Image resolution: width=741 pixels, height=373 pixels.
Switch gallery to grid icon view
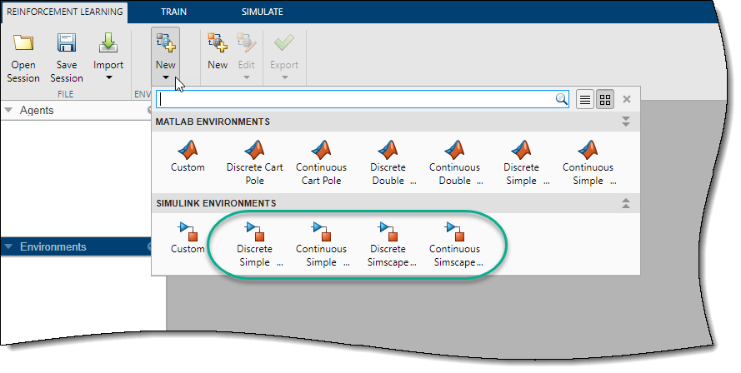pos(605,100)
